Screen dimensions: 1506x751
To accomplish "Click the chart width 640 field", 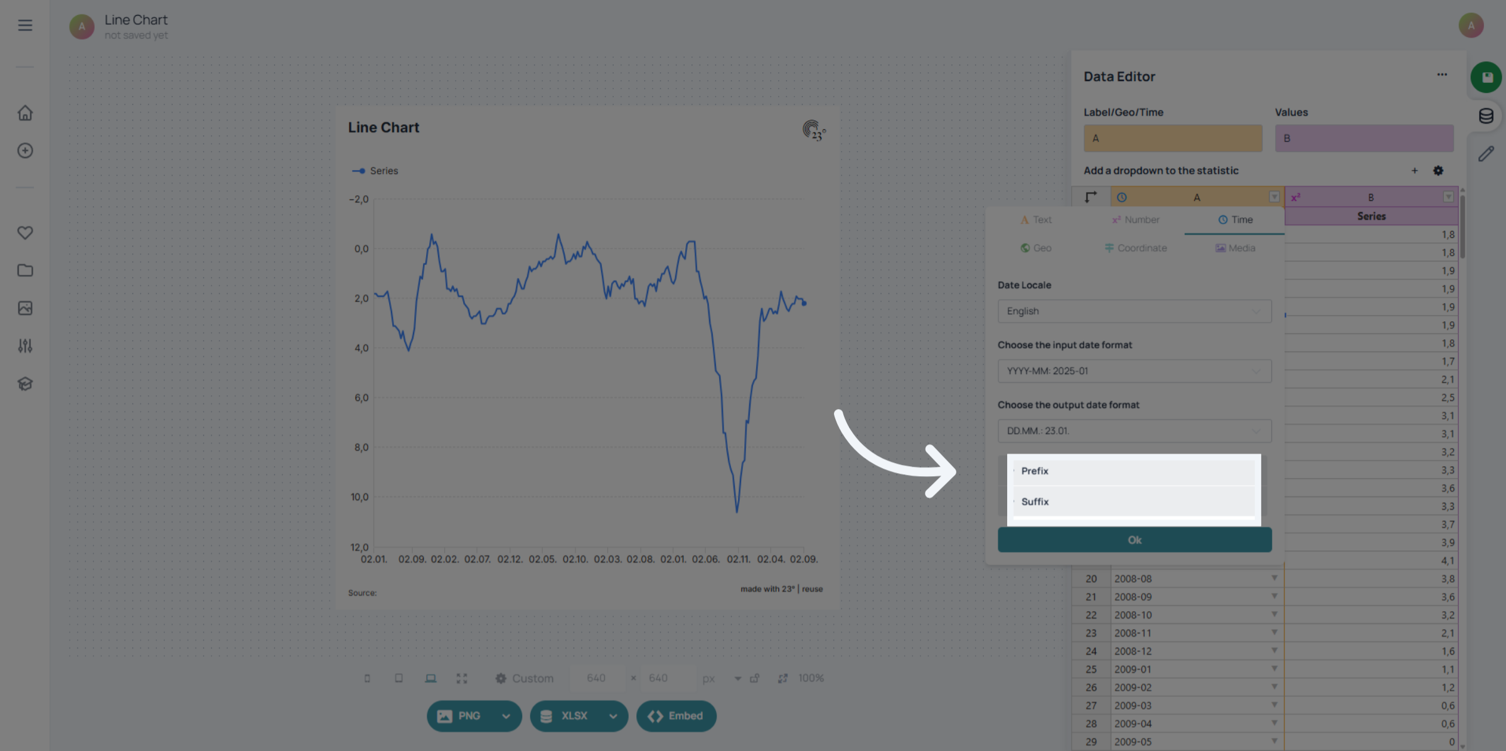I will [596, 678].
